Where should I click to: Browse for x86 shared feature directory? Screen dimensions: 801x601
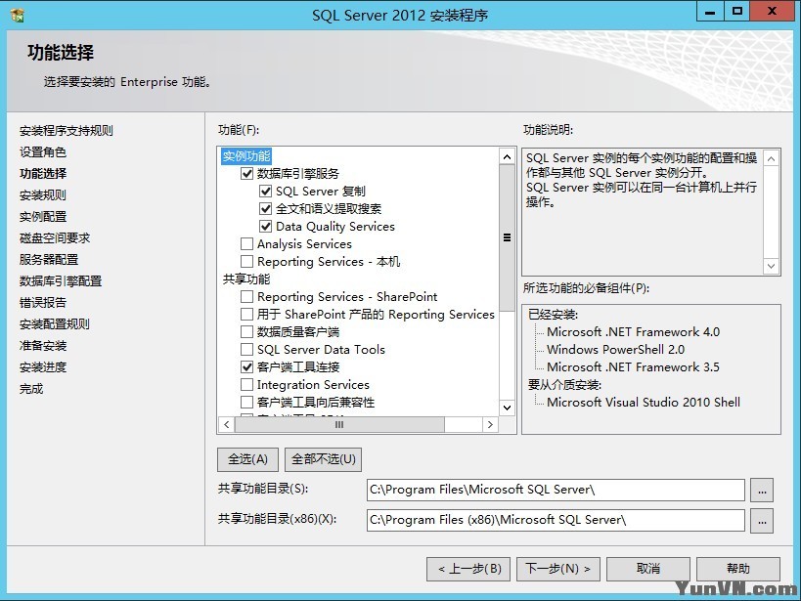762,521
